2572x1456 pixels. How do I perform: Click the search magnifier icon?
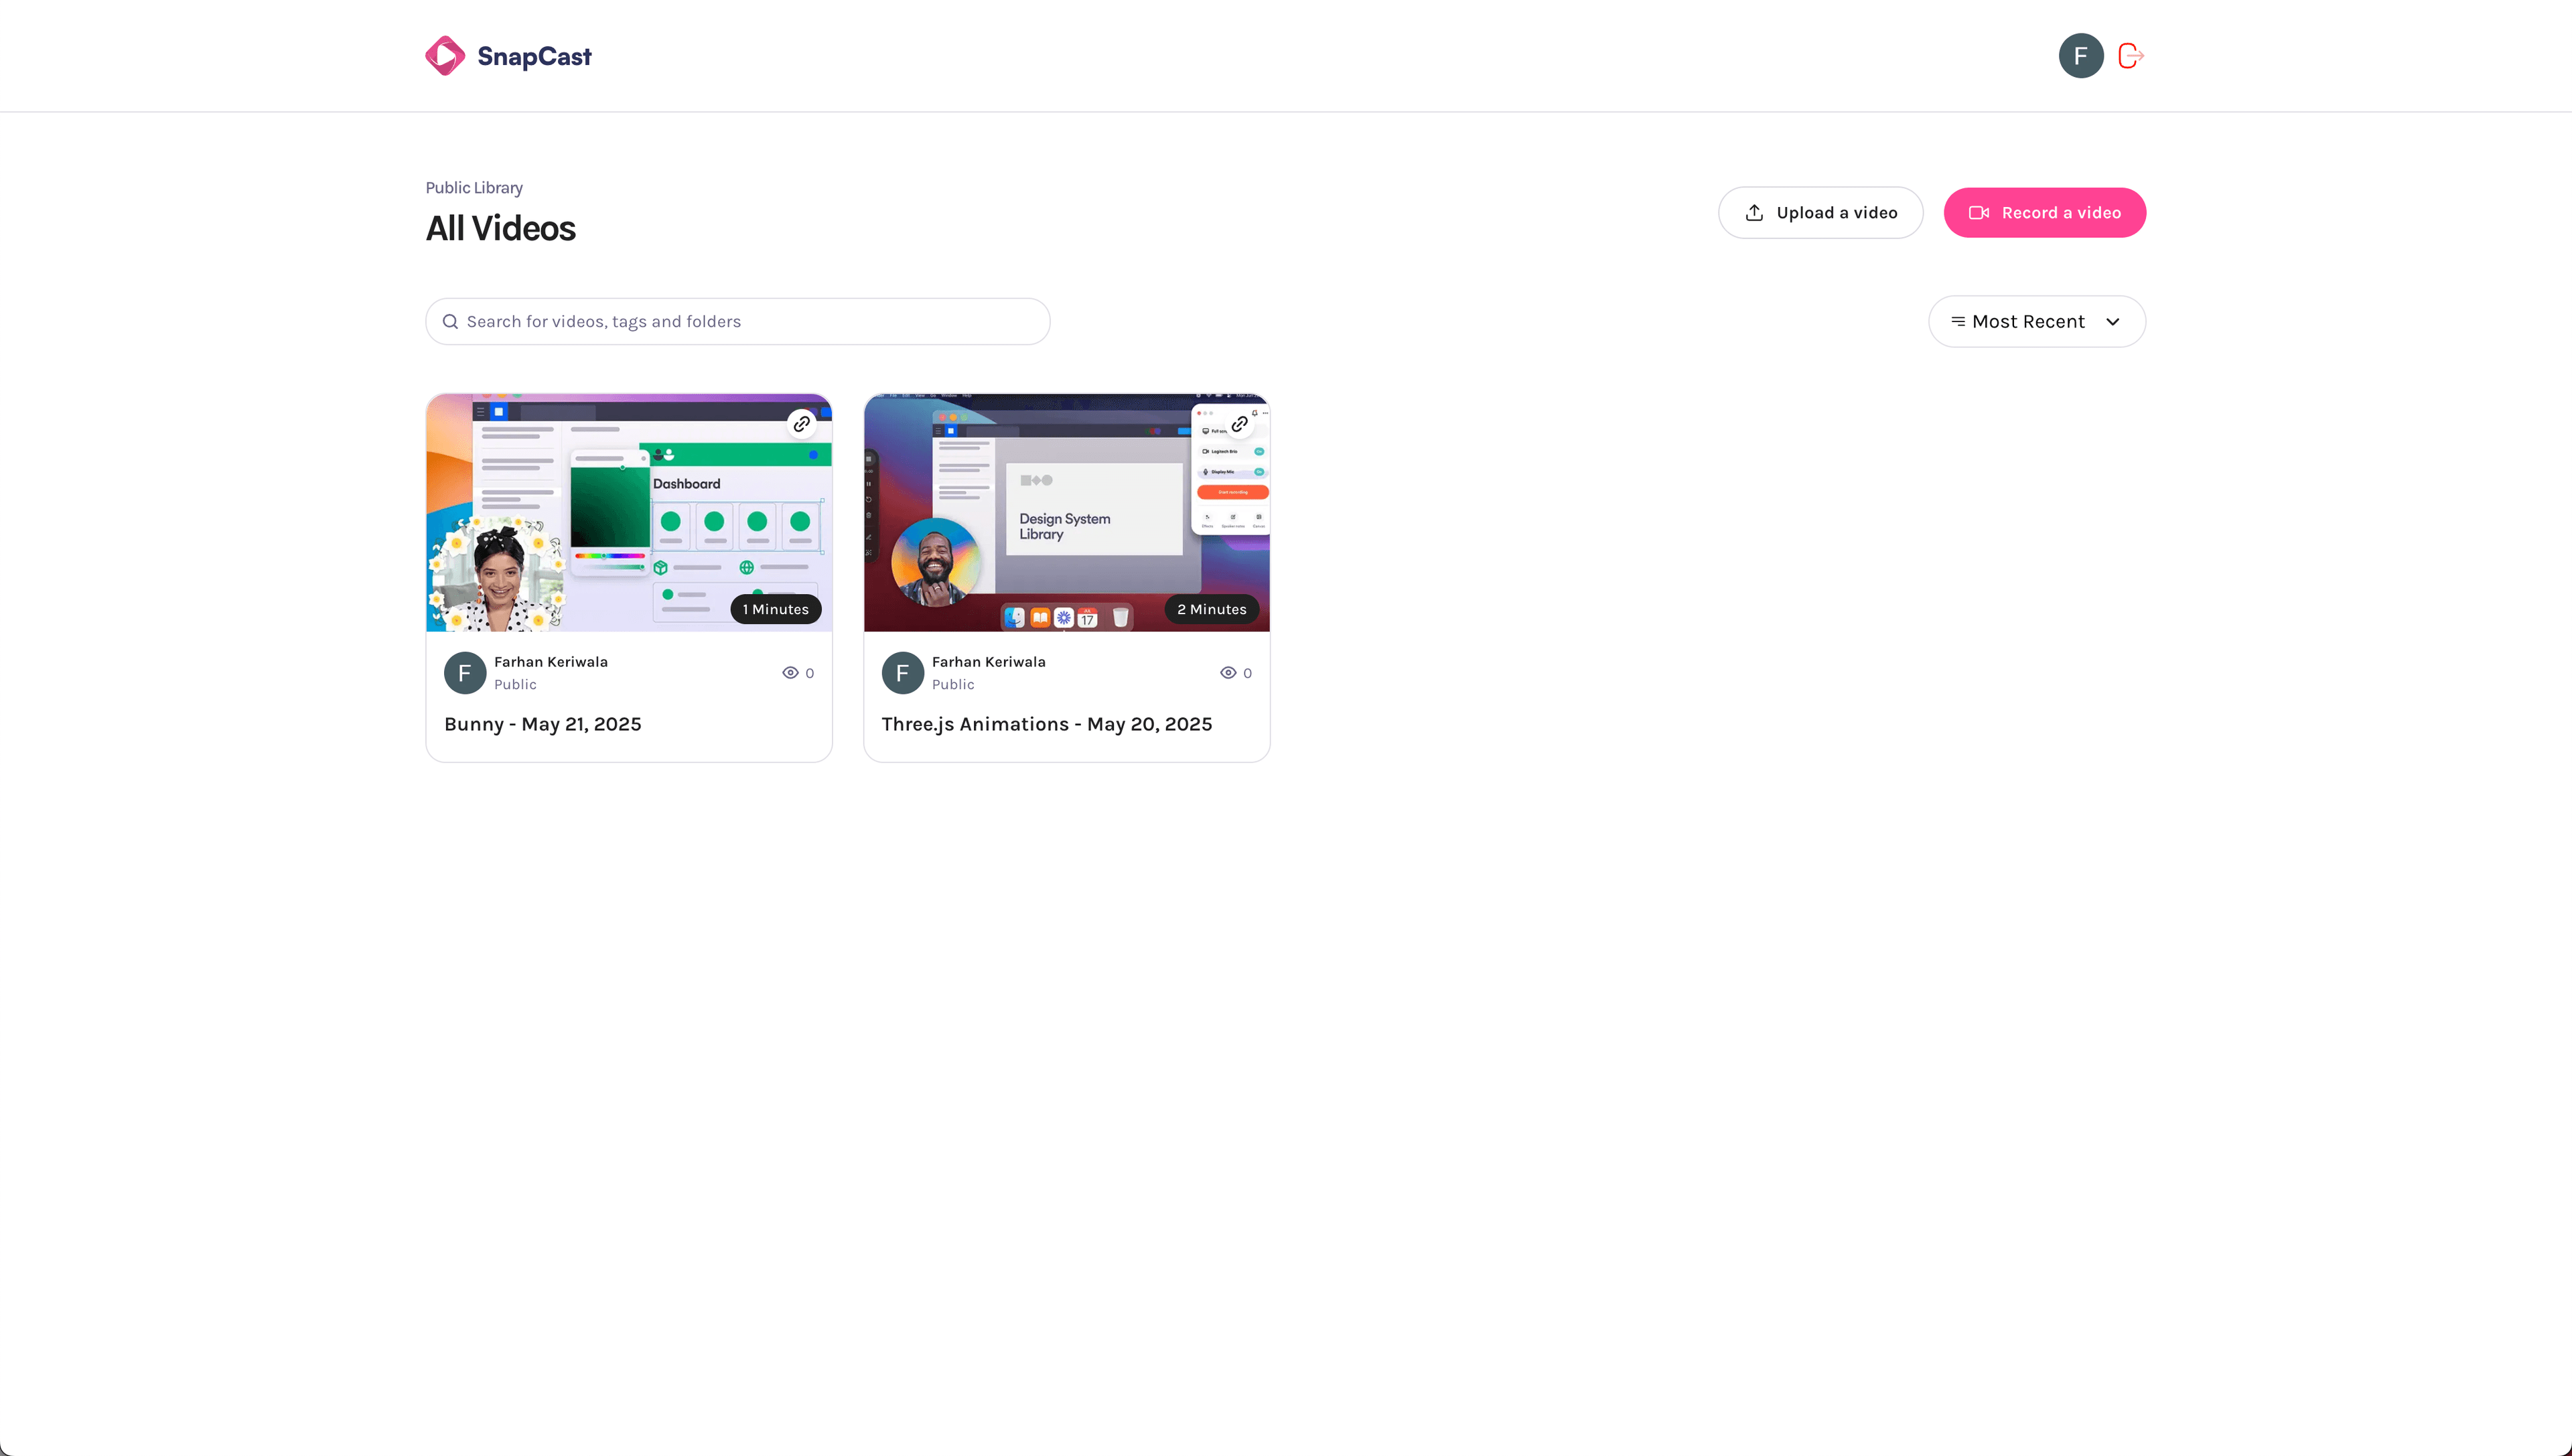coord(450,322)
